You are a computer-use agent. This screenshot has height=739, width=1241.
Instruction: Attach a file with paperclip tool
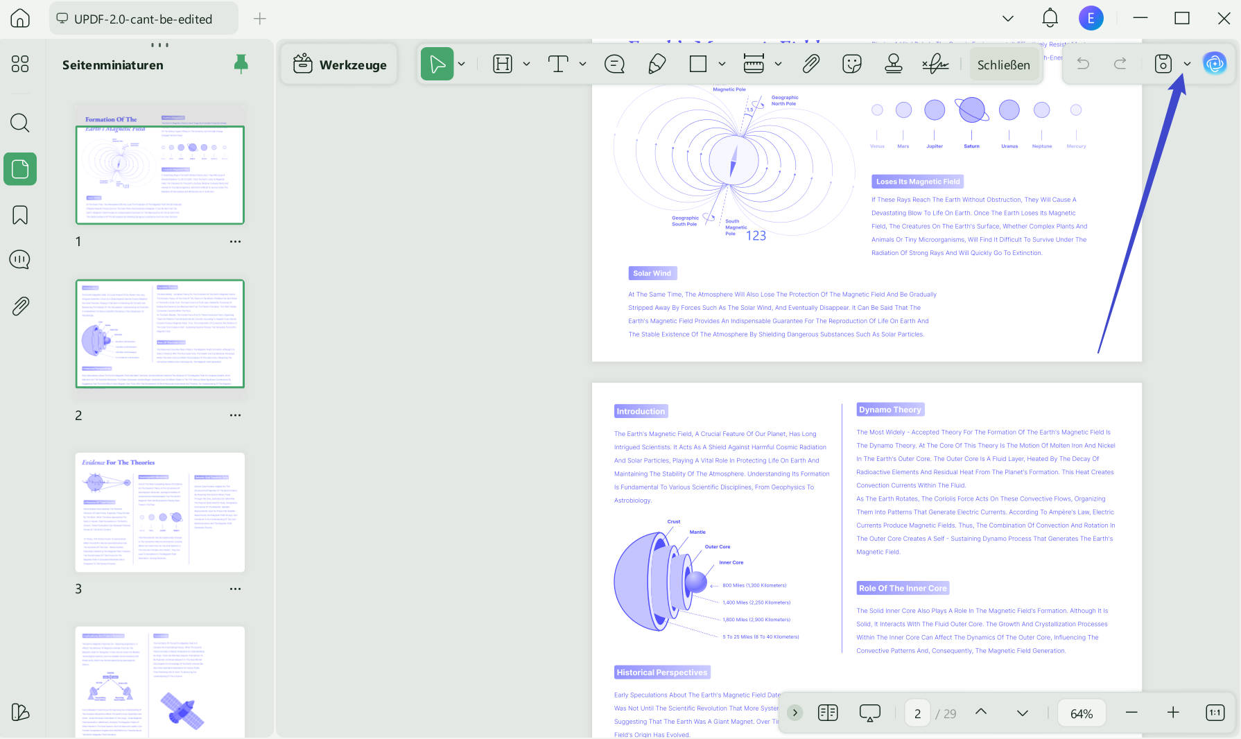pos(810,64)
